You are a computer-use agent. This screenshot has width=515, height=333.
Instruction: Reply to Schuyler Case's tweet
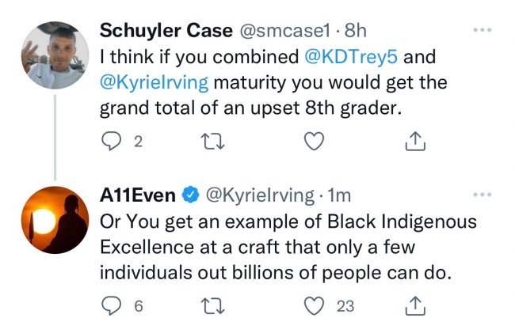click(x=111, y=142)
